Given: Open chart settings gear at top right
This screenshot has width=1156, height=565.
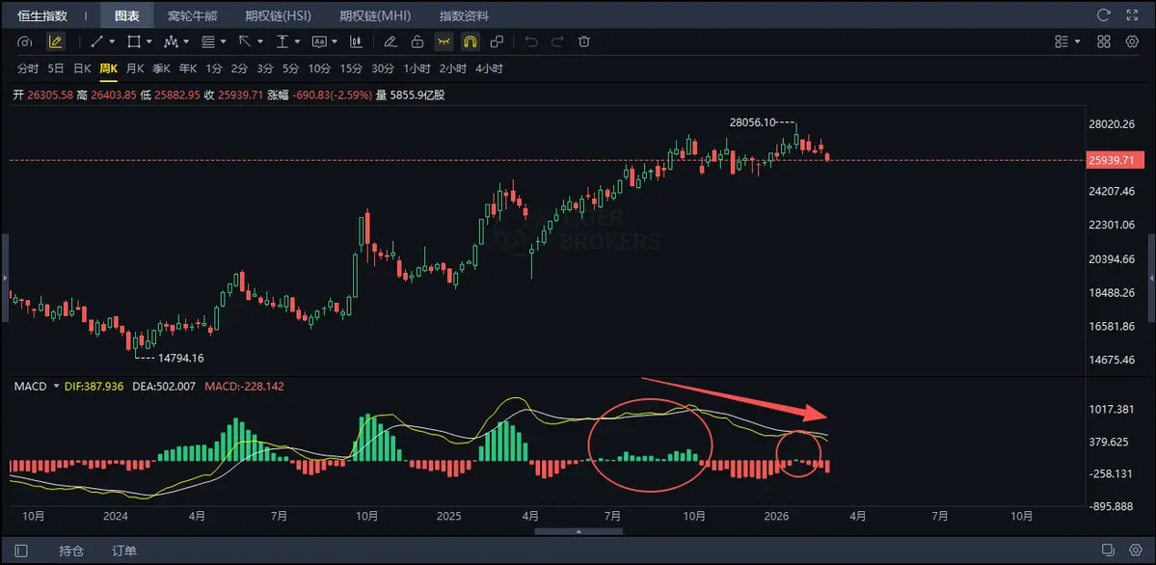Looking at the screenshot, I should coord(1133,42).
